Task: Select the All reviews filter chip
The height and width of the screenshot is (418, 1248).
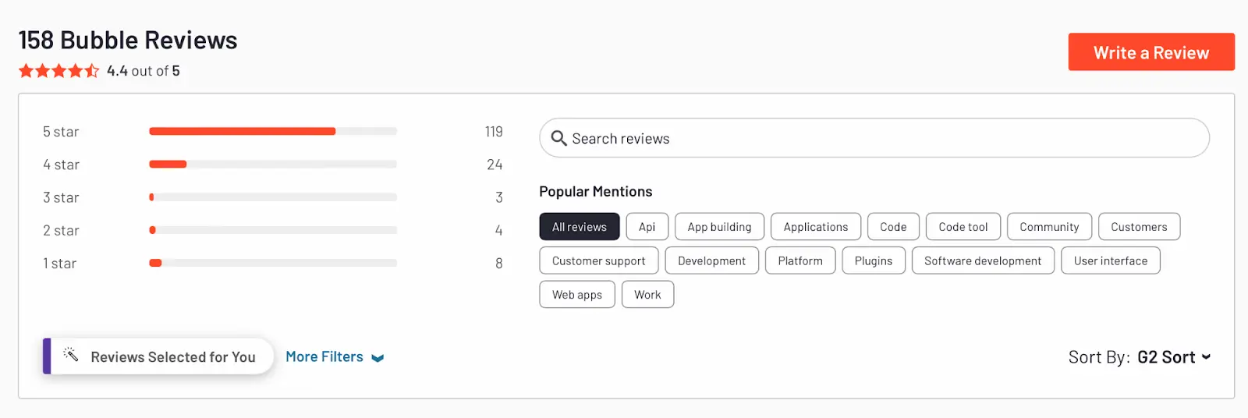Action: click(580, 227)
